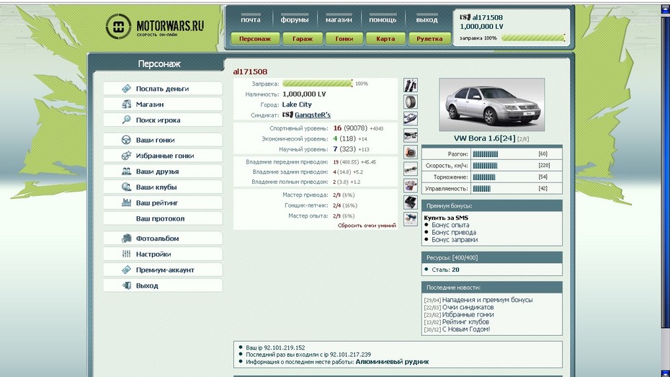
Task: Open the магазин top menu item
Action: (339, 19)
